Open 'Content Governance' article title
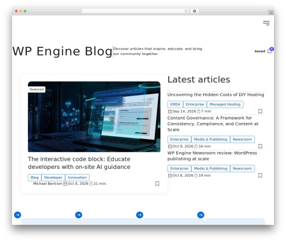Screen dimensions: 286x242 (x=213, y=124)
